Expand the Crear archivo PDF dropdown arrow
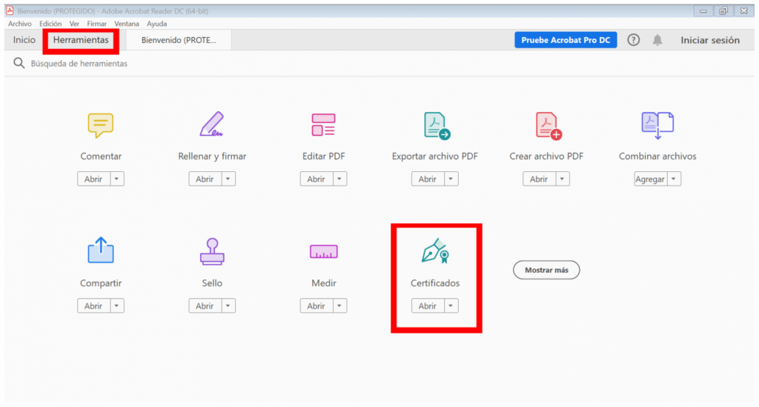Screen dimensions: 759x407 pos(562,179)
